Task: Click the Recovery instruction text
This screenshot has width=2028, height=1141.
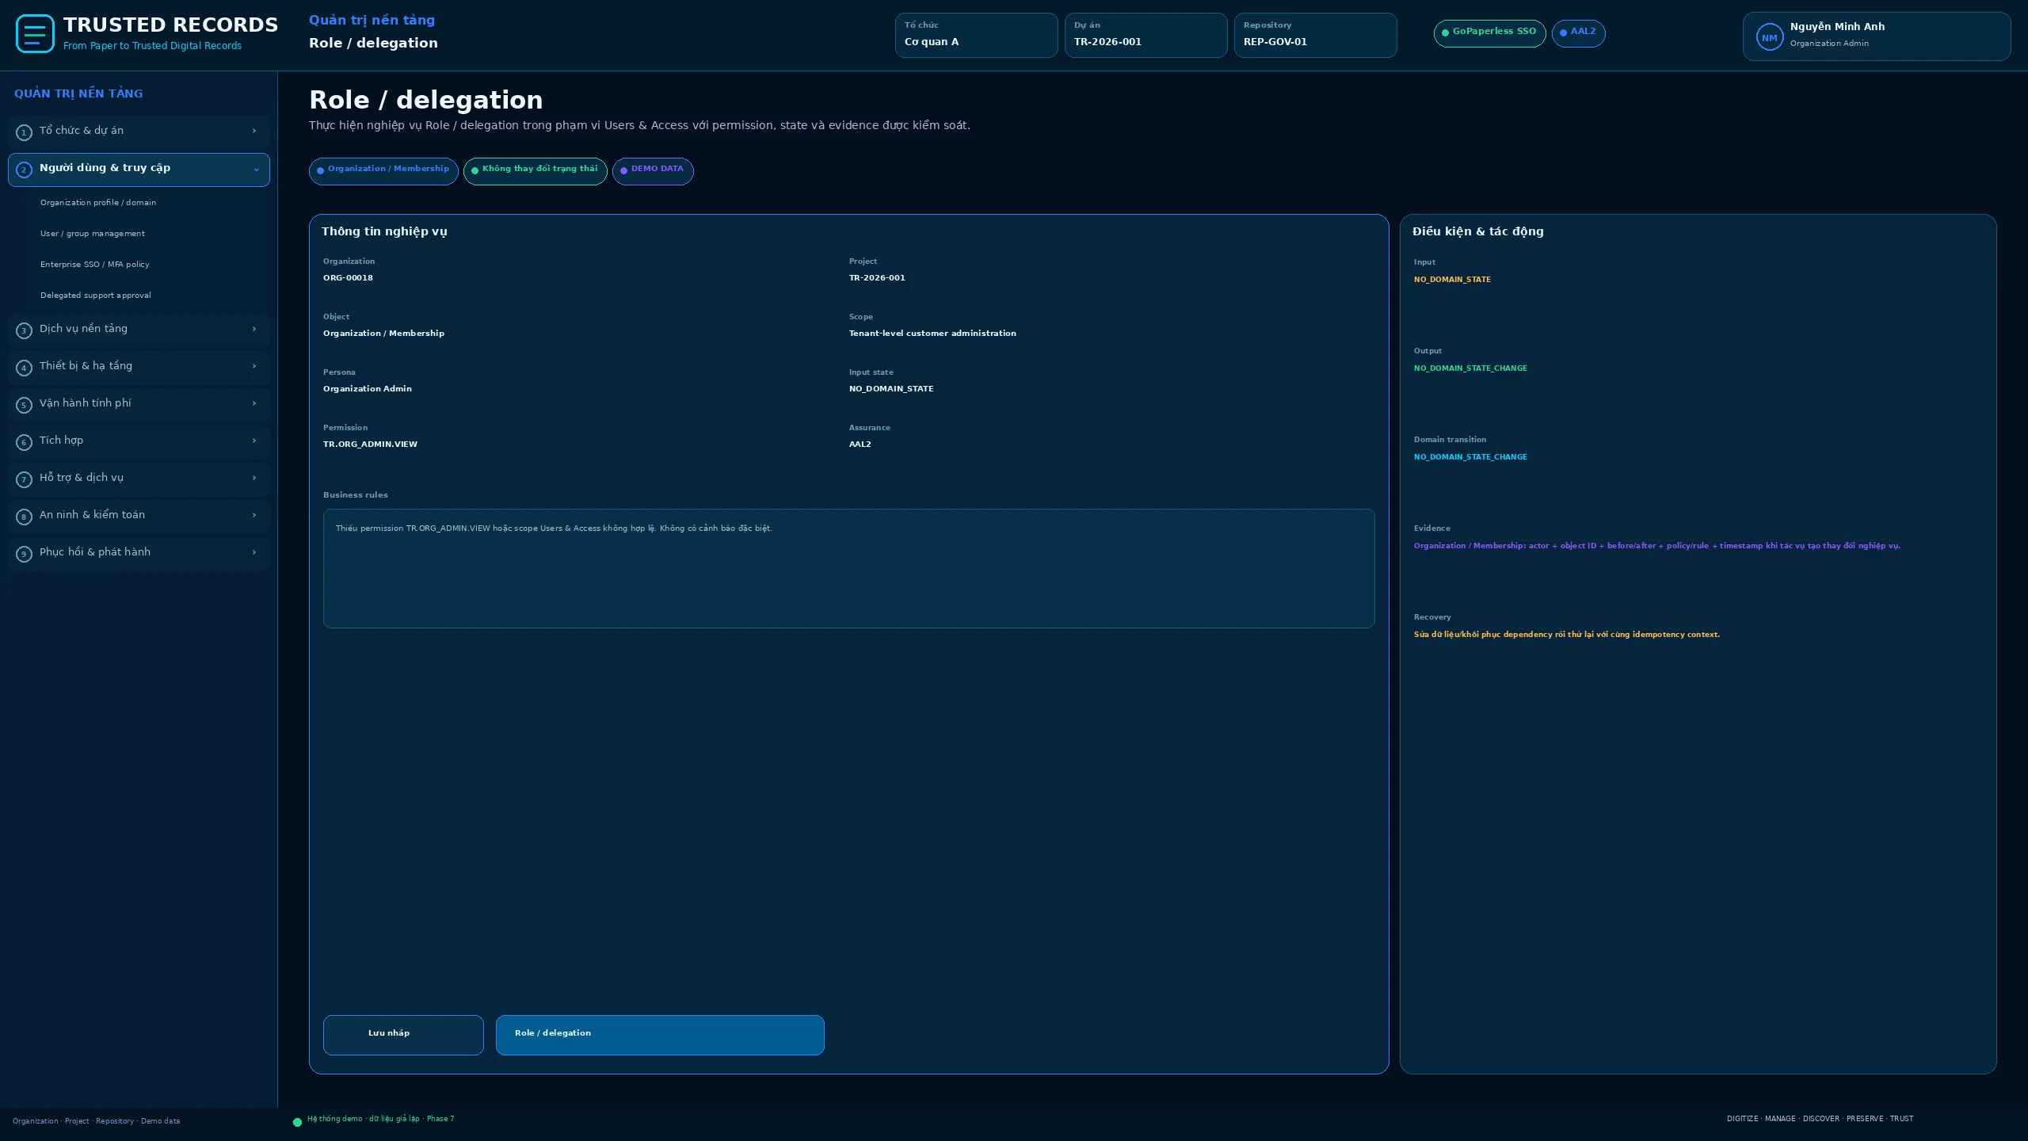Action: [1567, 635]
